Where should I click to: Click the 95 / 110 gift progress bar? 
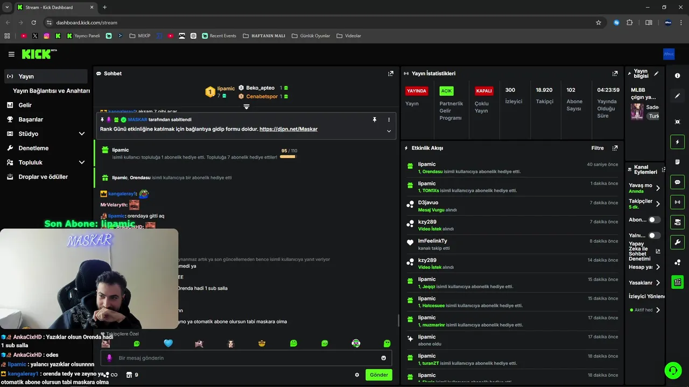(x=287, y=157)
